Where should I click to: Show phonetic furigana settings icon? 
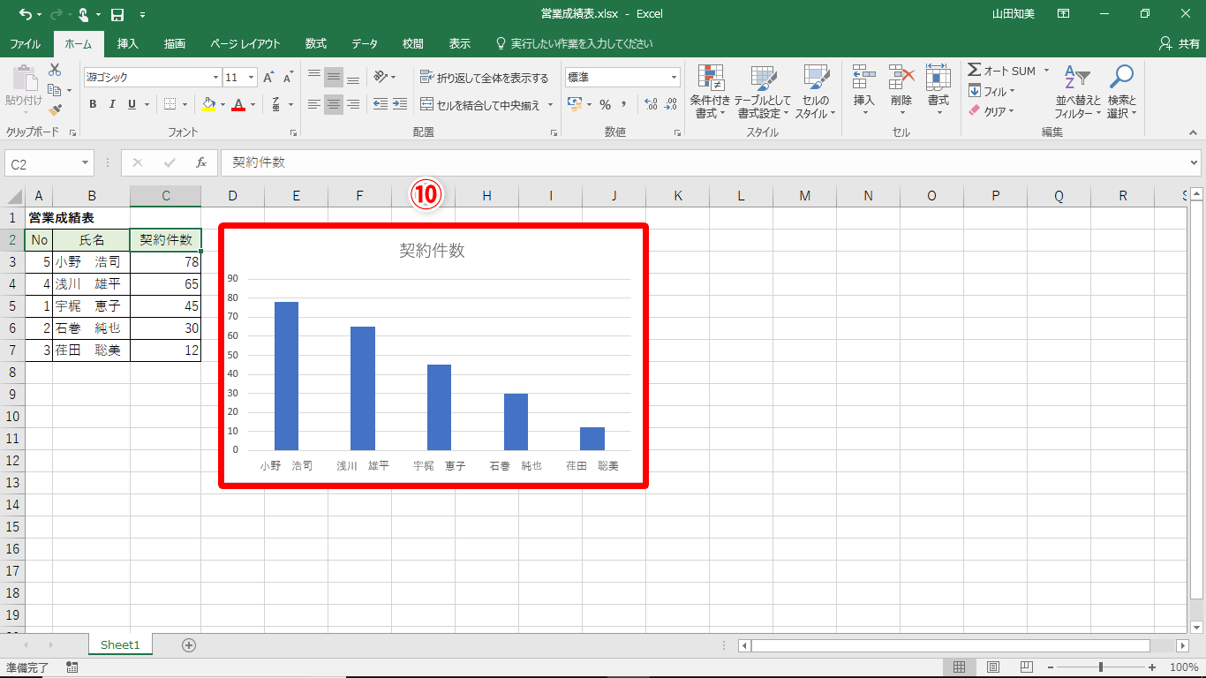[x=276, y=104]
